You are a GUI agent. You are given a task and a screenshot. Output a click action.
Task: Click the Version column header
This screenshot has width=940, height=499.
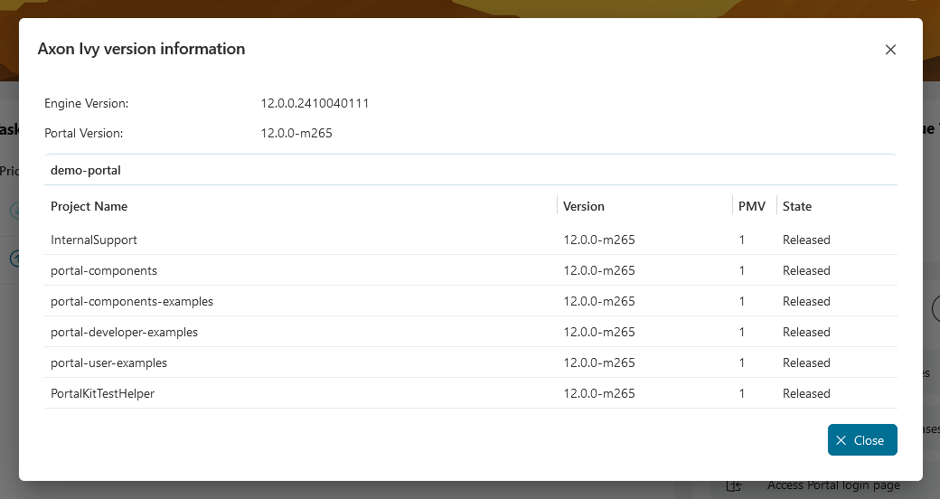[x=583, y=206]
